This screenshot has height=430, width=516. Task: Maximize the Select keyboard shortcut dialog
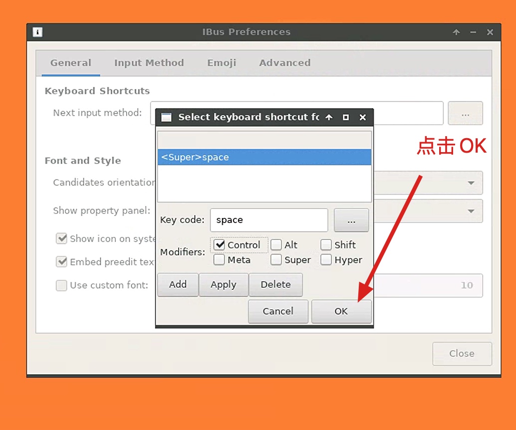point(345,117)
